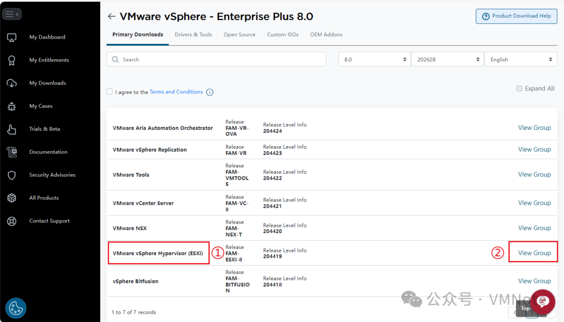564x322 pixels.
Task: Open the cookie settings icon
Action: pos(16,308)
